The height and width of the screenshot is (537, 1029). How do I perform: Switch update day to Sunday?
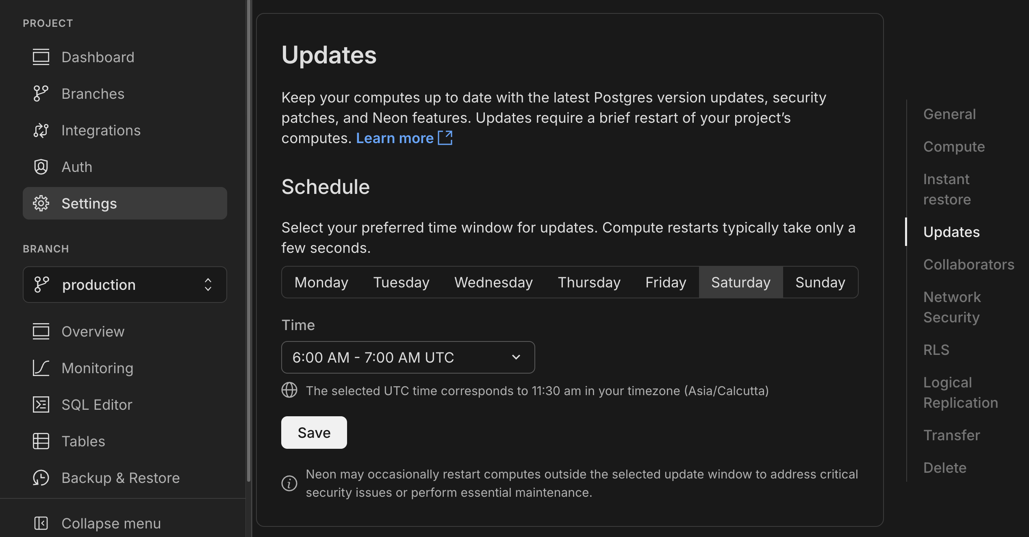(819, 282)
